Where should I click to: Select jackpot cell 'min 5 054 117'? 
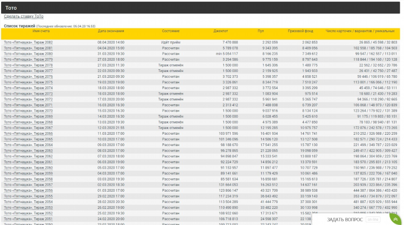pos(227,54)
